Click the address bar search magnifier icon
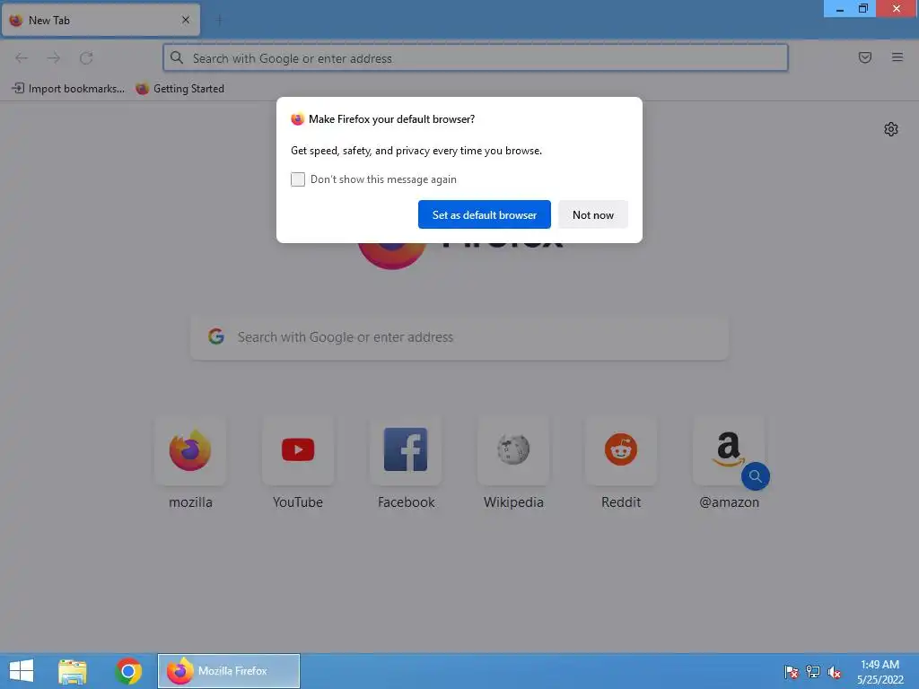The height and width of the screenshot is (689, 919). tap(177, 57)
